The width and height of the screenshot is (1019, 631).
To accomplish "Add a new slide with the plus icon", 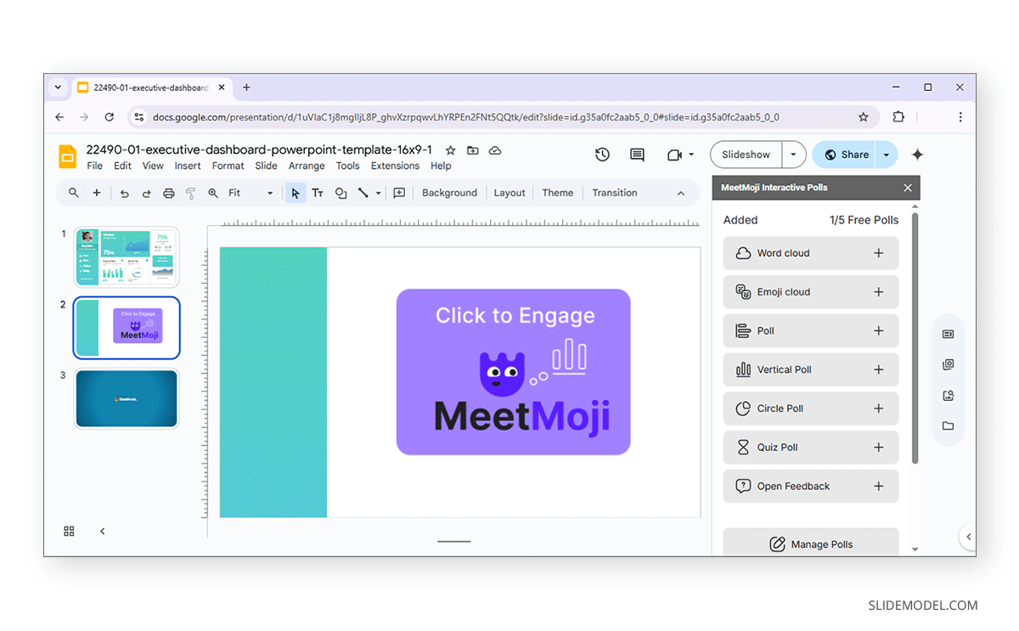I will click(97, 193).
